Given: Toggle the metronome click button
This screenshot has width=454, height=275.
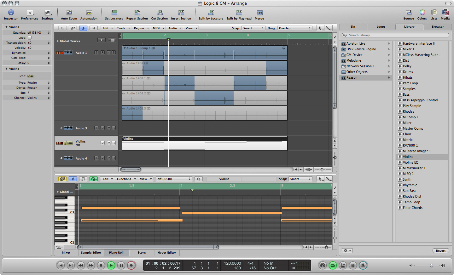Looking at the screenshot, I should 363,265.
